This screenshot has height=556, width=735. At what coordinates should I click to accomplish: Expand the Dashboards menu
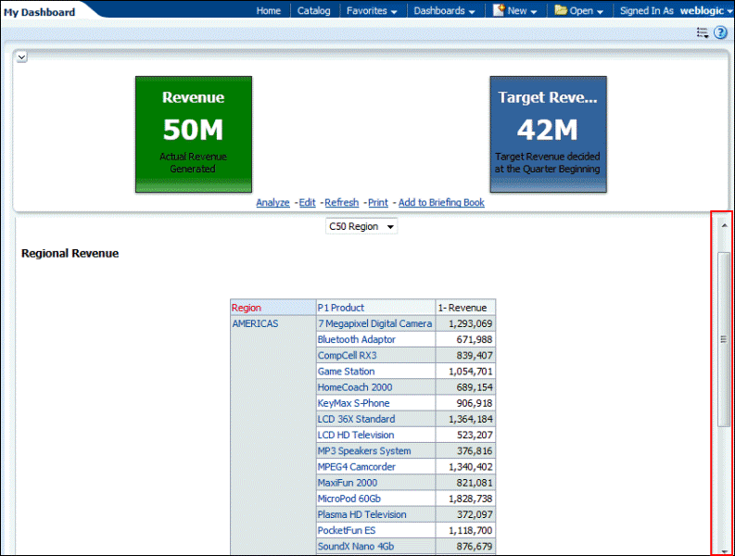pos(444,11)
